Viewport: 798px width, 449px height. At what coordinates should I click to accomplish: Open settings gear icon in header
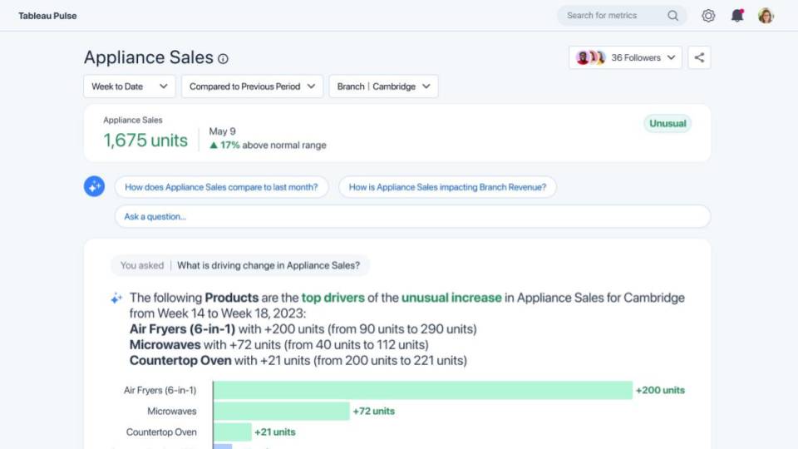click(x=708, y=16)
